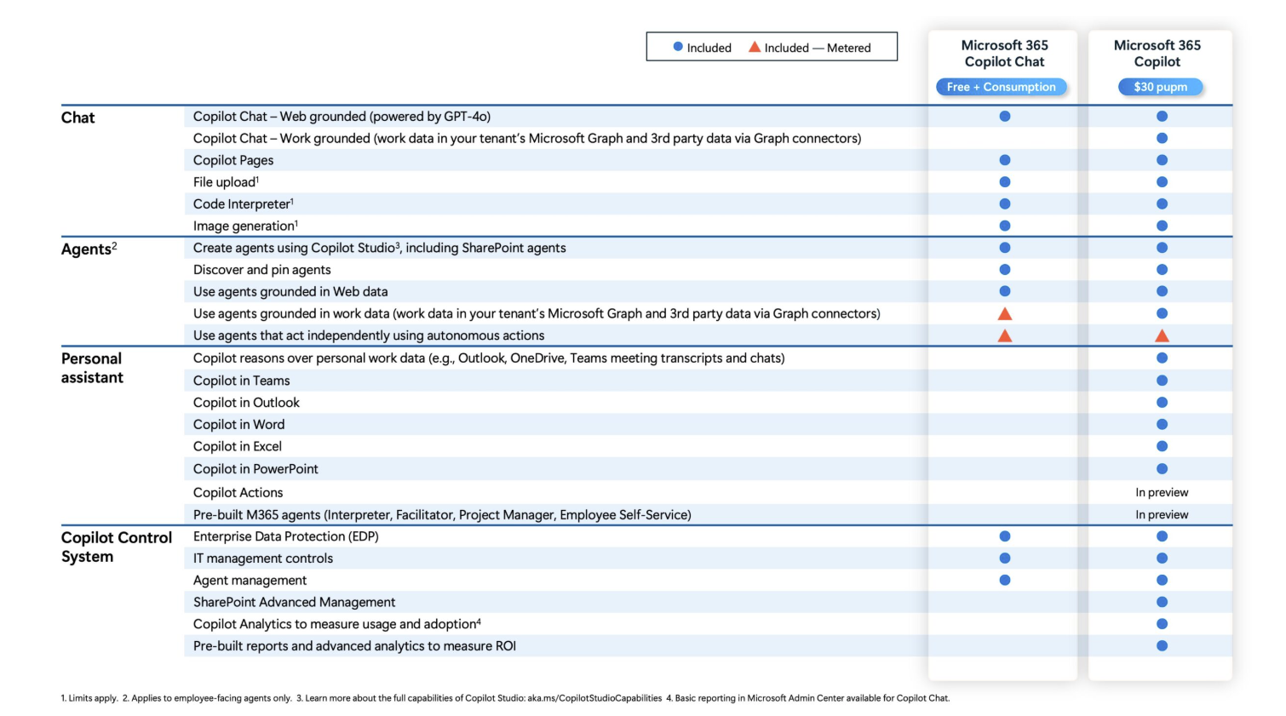Open the aka.ms/CopilotStudioCapabilities footnote link
This screenshot has width=1286, height=716.
click(x=594, y=698)
